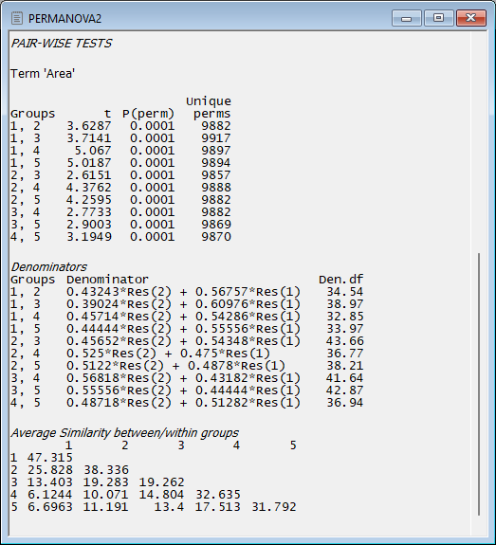The image size is (496, 545).
Task: Click the 'PAIR-WISE TESTS' heading
Action: click(x=62, y=44)
